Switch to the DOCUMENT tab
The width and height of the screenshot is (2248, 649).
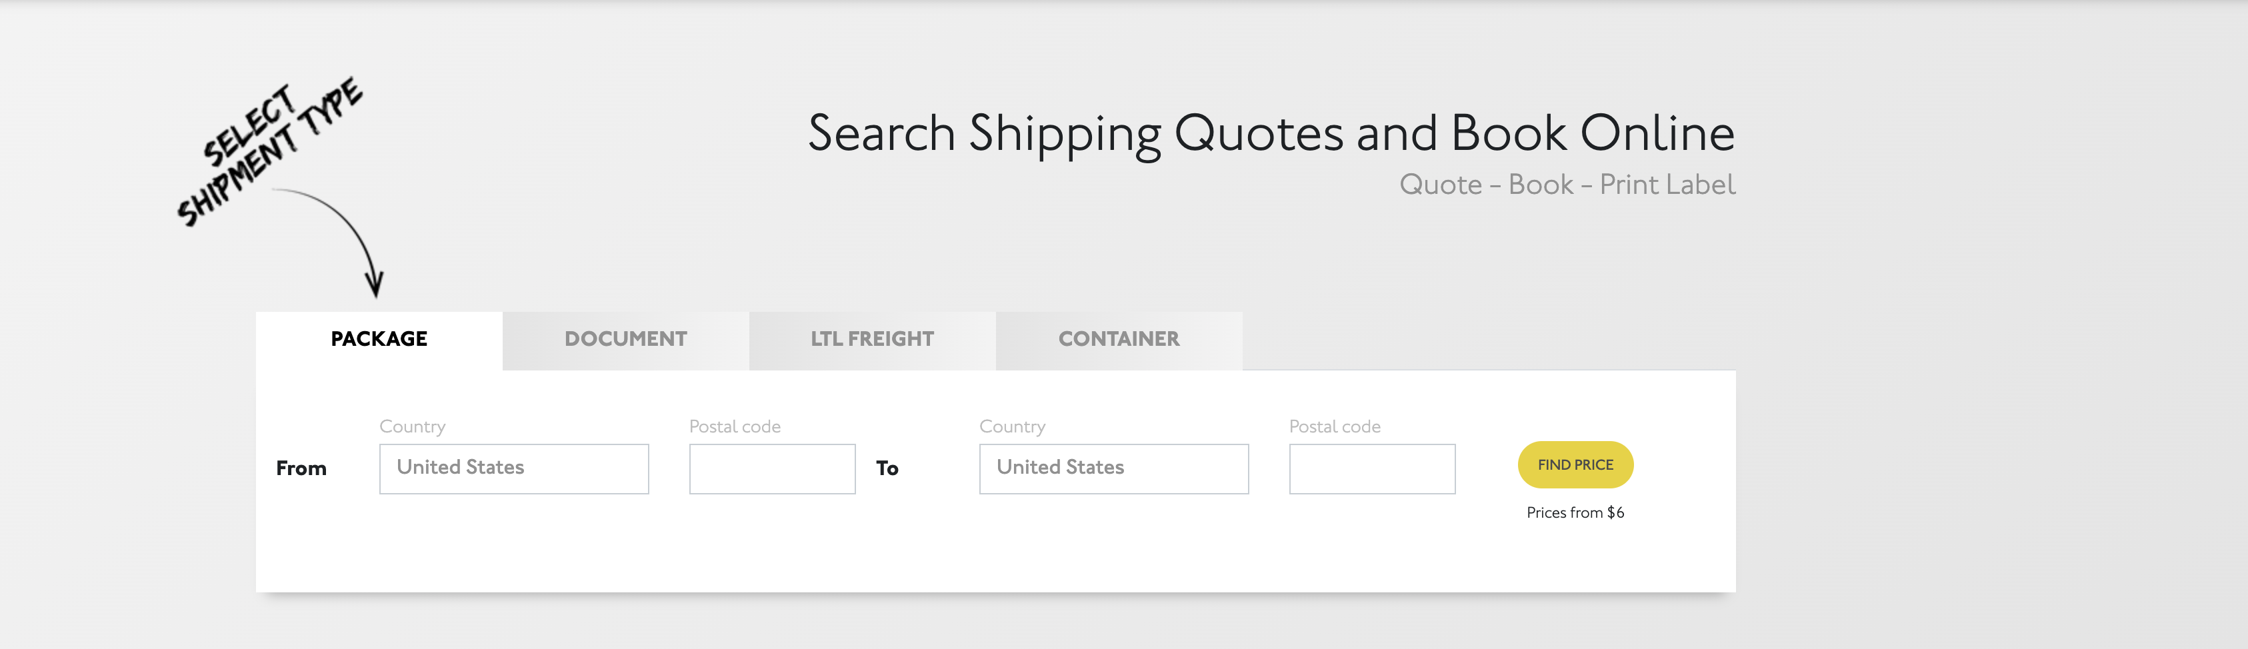(x=625, y=339)
